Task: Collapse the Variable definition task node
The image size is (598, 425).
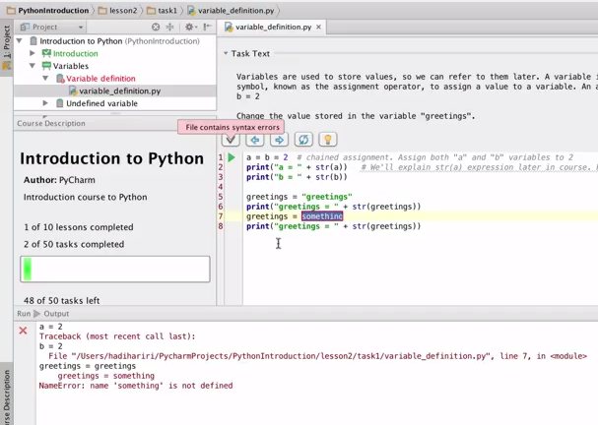Action: pyautogui.click(x=45, y=78)
